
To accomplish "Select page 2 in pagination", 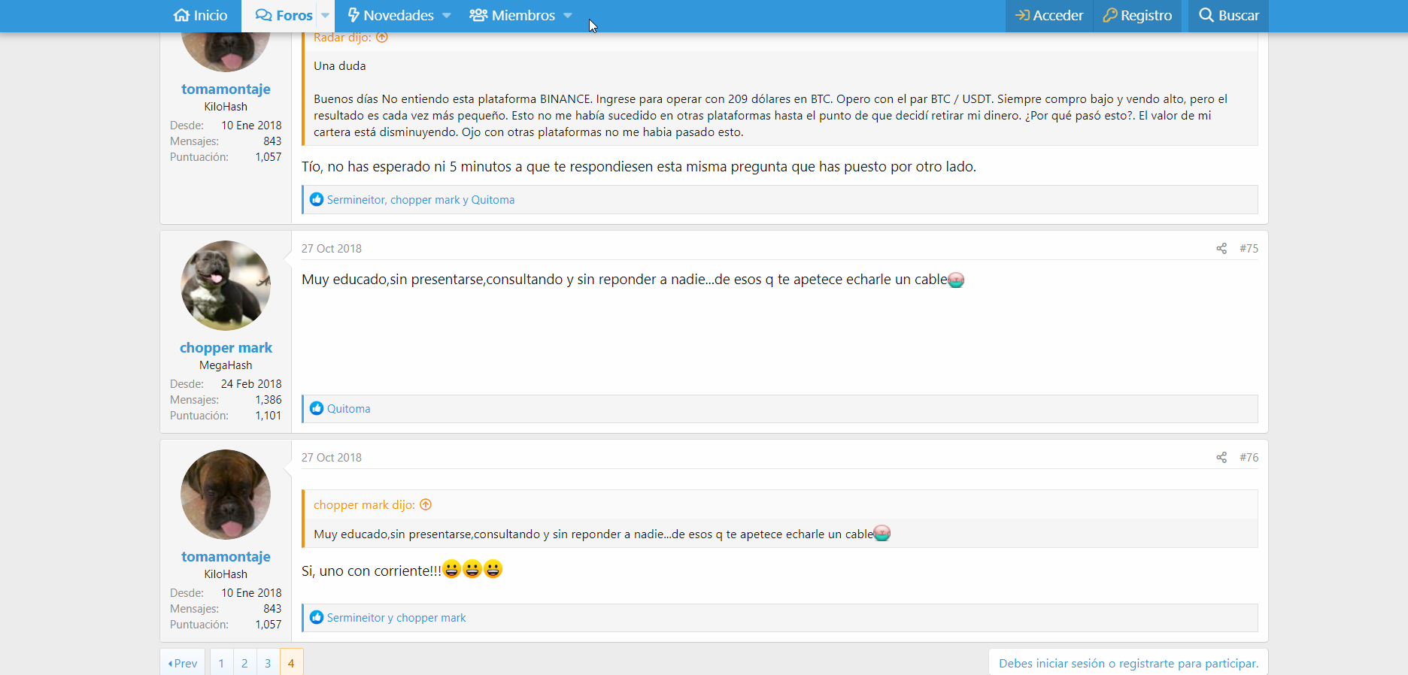I will (244, 663).
